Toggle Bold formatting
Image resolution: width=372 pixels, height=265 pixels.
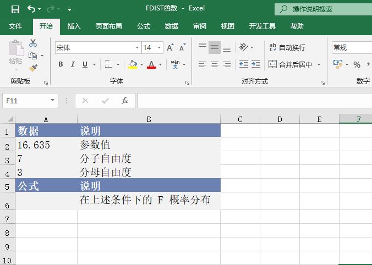click(61, 64)
